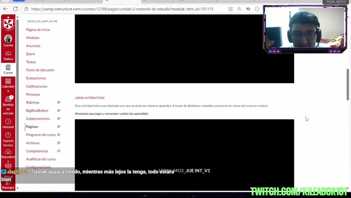The height and width of the screenshot is (198, 351).
Task: Reload the page with refresh button
Action: pyautogui.click(x=15, y=9)
